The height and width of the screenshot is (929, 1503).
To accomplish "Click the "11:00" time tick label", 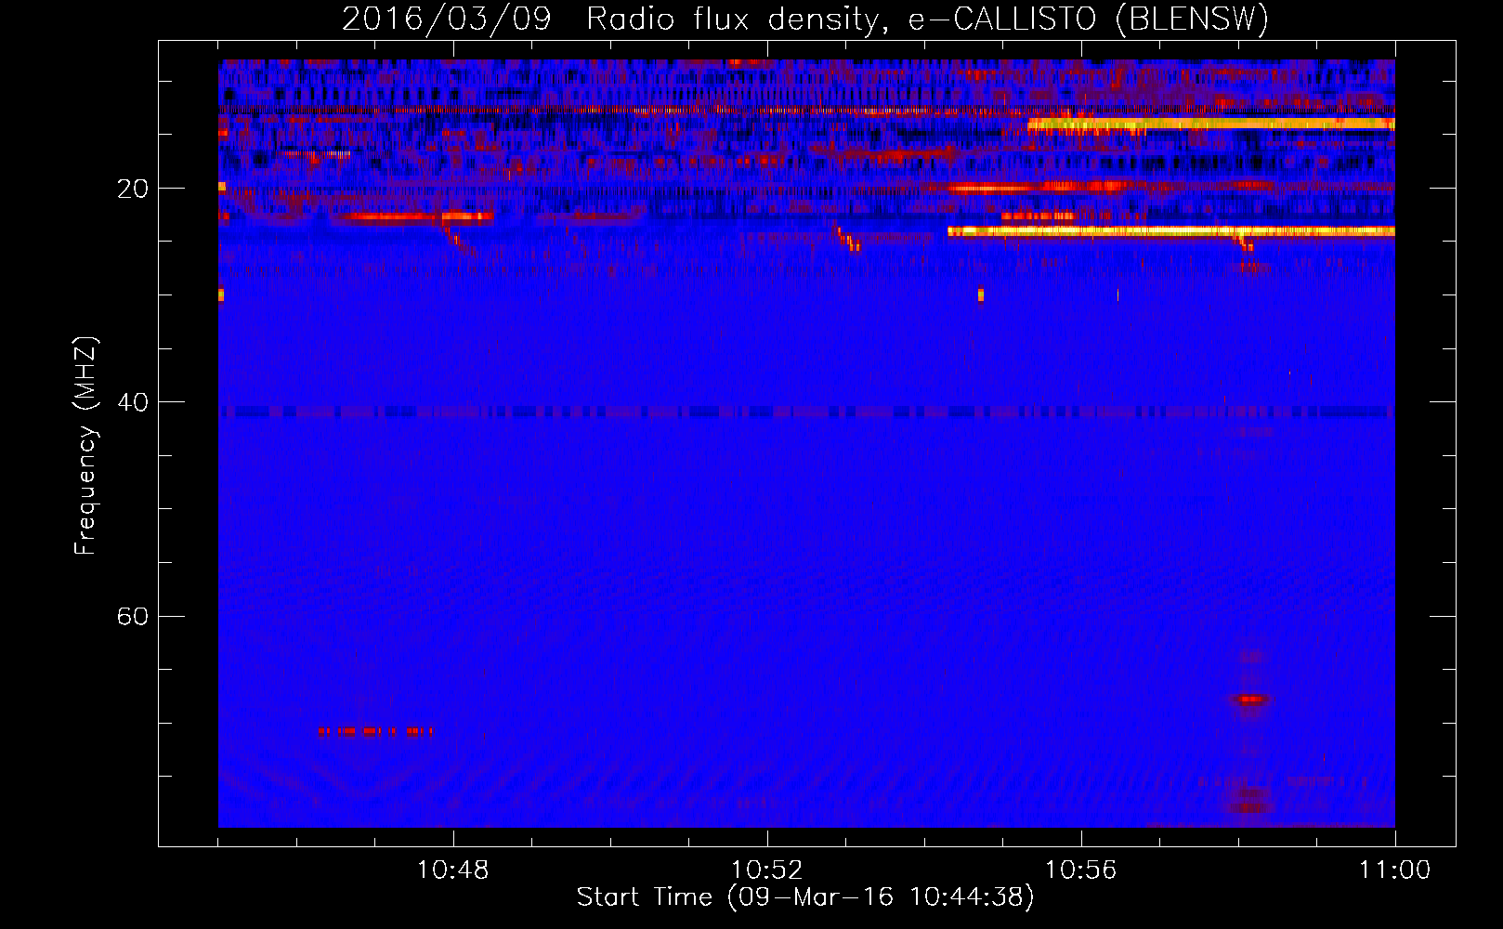I will point(1395,870).
